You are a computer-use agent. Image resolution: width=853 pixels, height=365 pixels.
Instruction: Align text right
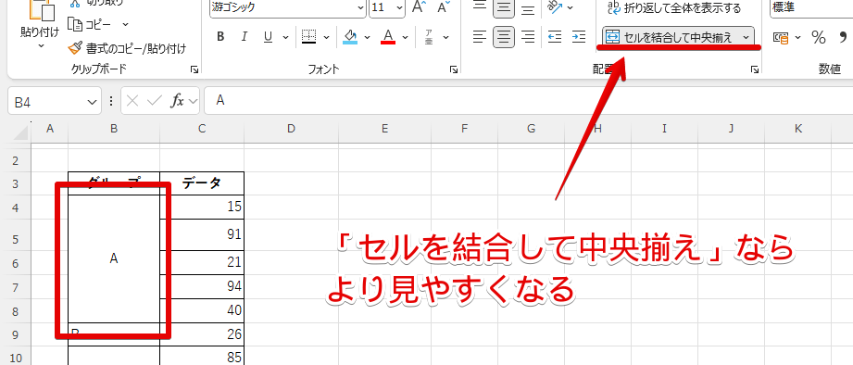coord(528,37)
